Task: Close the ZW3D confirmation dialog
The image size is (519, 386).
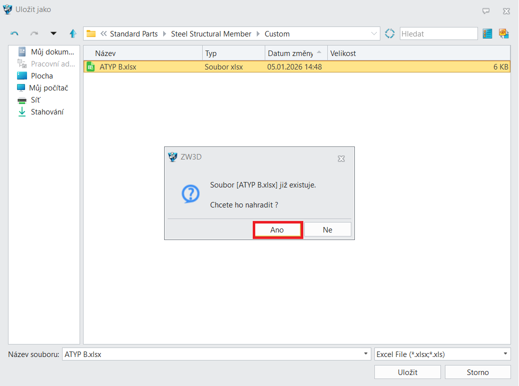Action: 341,159
